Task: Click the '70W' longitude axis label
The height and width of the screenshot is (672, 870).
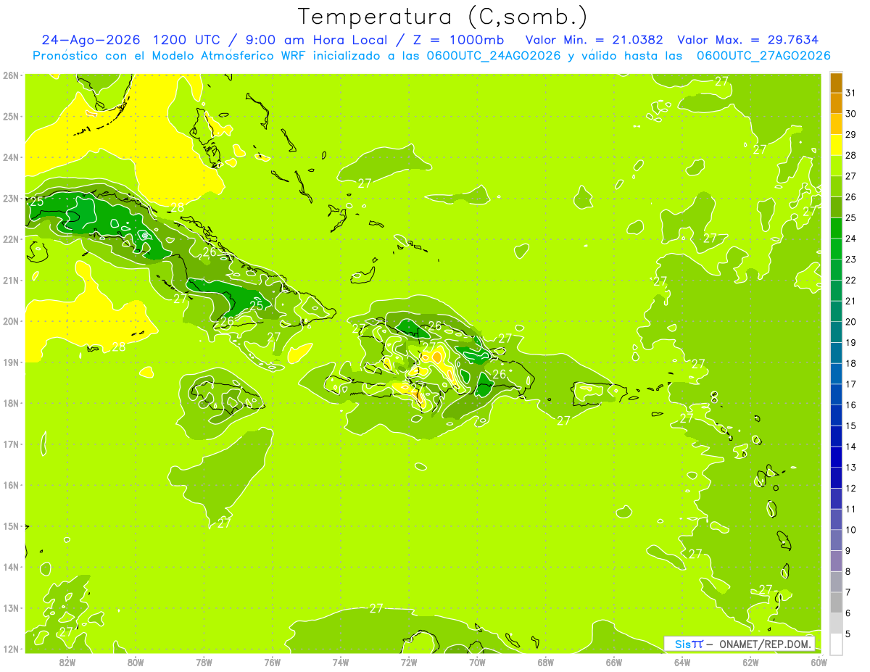Action: tap(477, 662)
